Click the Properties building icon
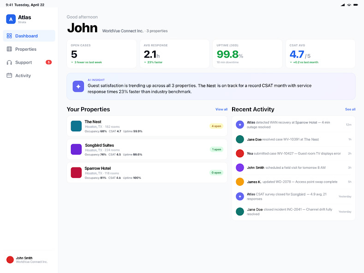 click(x=9, y=49)
